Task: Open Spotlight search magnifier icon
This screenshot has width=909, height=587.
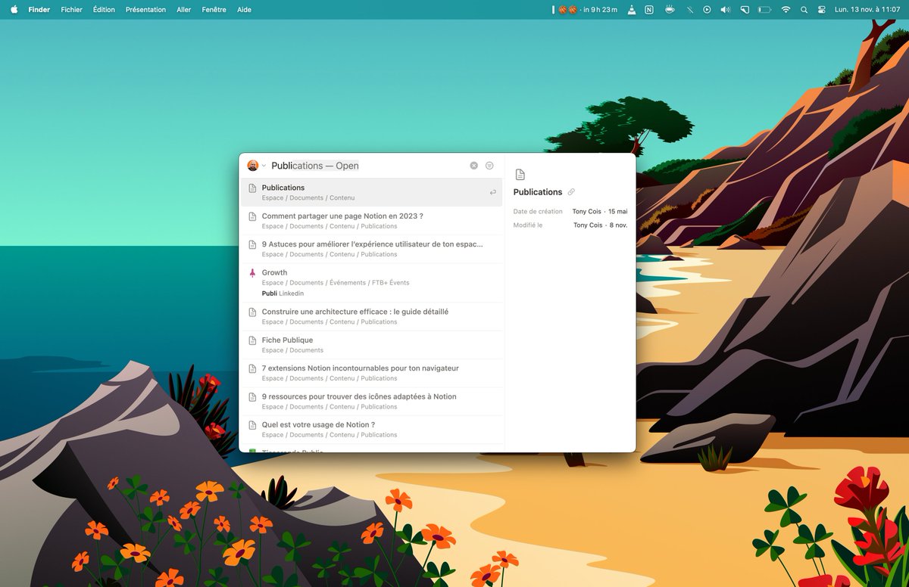Action: coord(804,10)
